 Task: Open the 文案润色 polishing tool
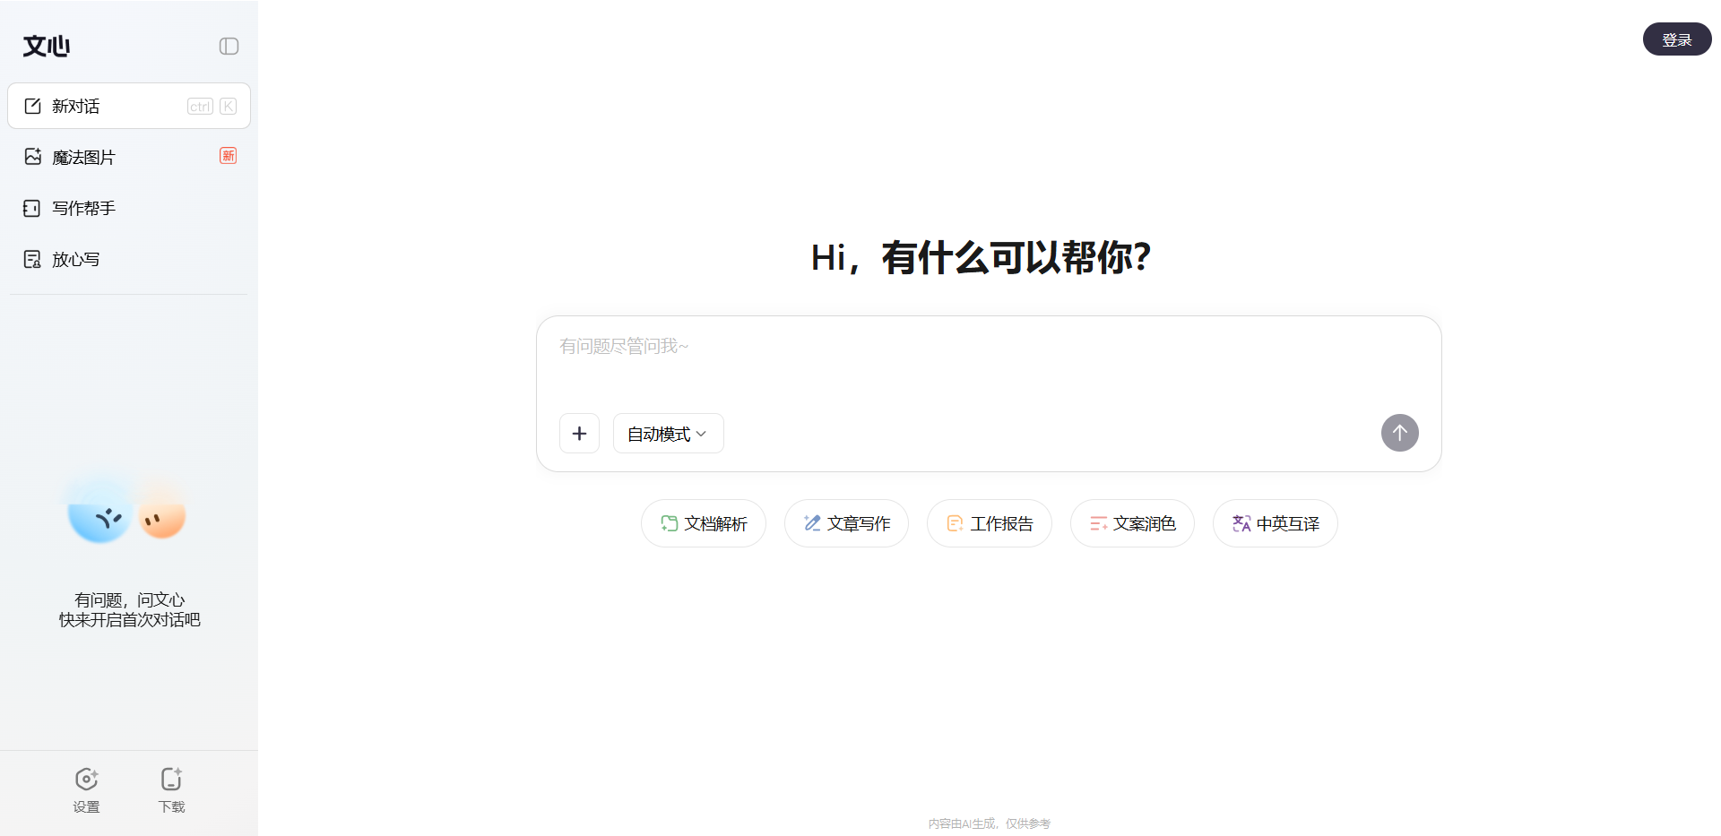tap(1132, 523)
